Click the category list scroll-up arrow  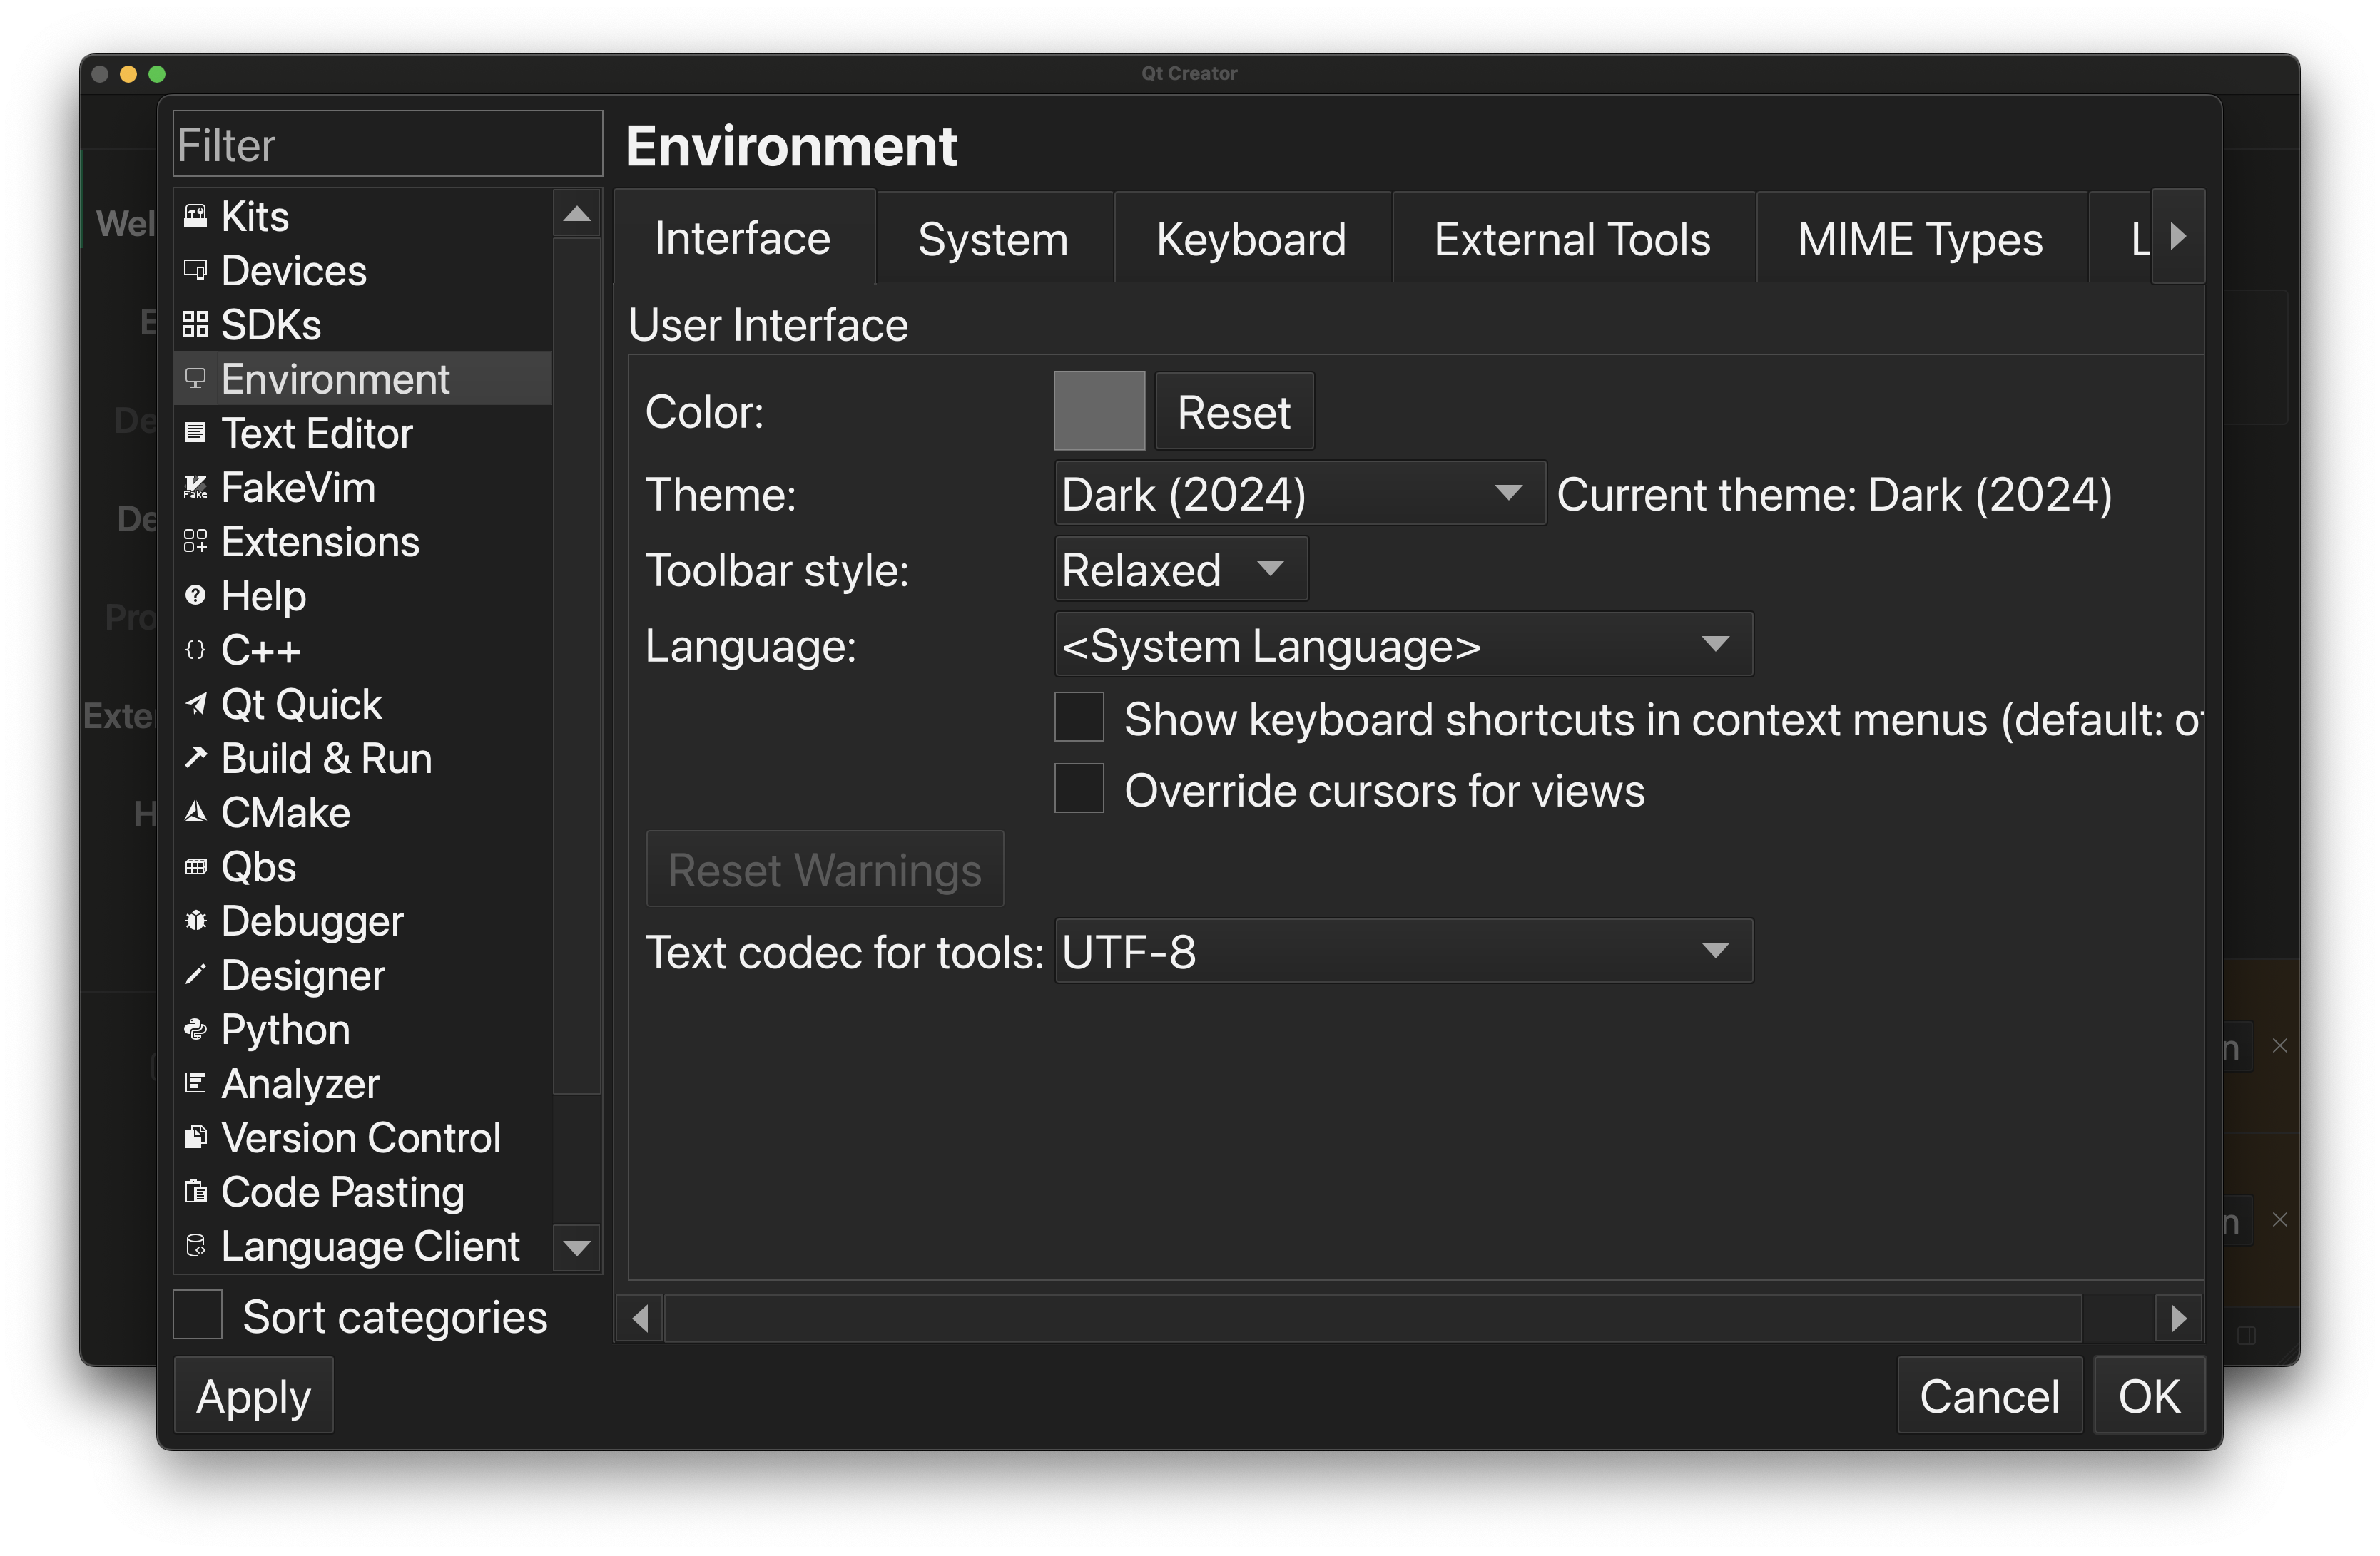point(577,214)
